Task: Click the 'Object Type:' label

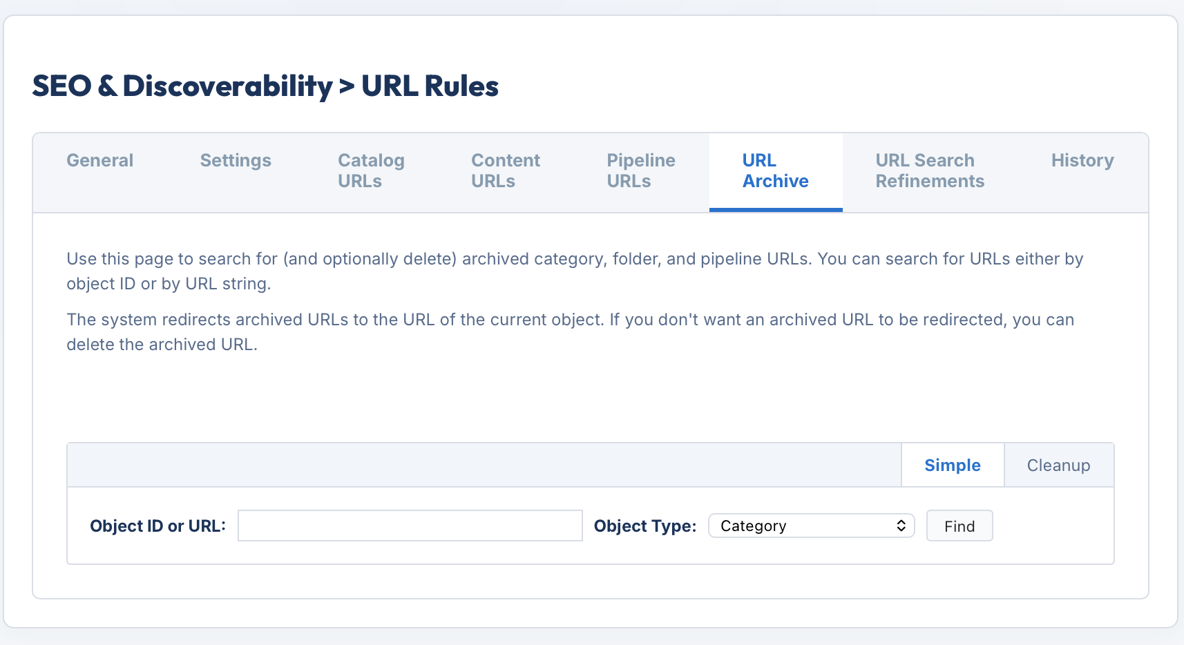Action: 645,526
